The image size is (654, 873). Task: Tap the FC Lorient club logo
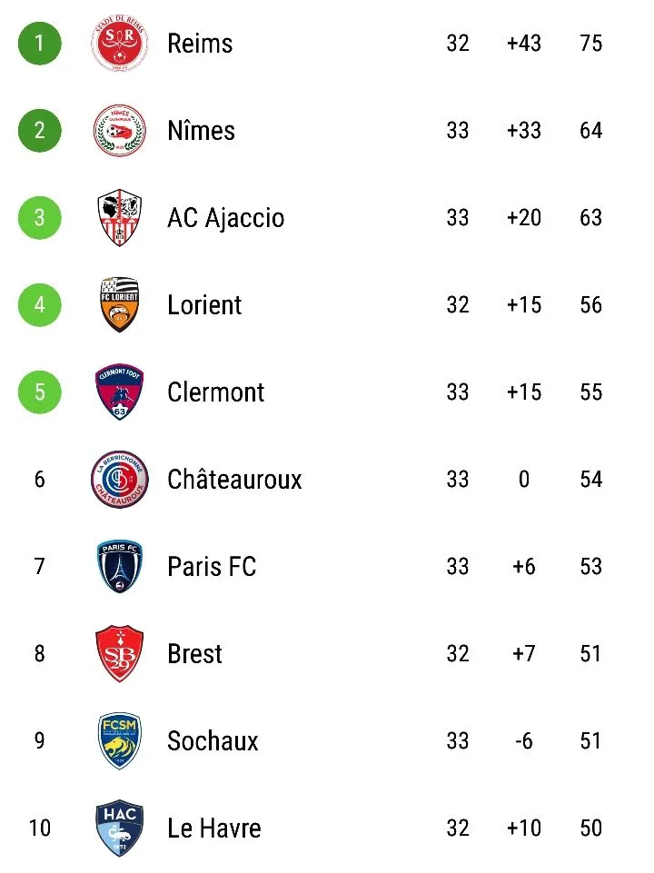click(x=120, y=305)
